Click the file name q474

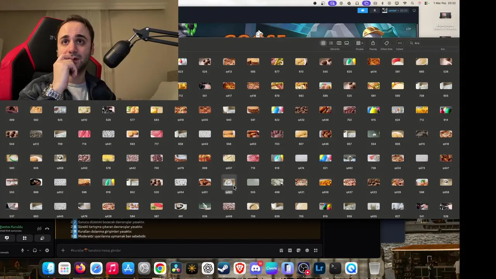301,168
